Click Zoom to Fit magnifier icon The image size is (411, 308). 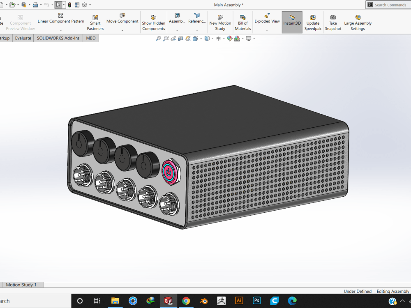158,39
